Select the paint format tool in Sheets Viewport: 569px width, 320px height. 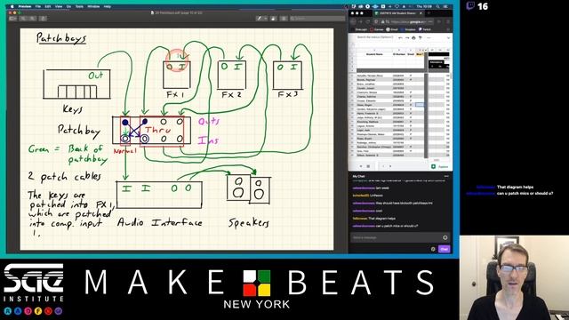(420, 37)
